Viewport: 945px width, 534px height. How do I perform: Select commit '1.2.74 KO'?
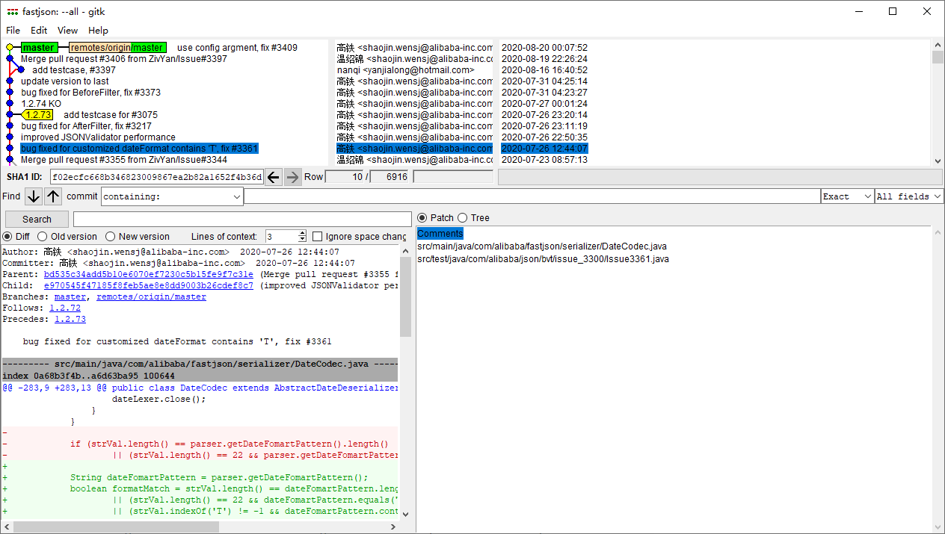click(41, 104)
